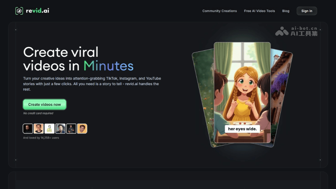The width and height of the screenshot is (336, 189).
Task: Go to Free AI Video Tools
Action: (259, 11)
